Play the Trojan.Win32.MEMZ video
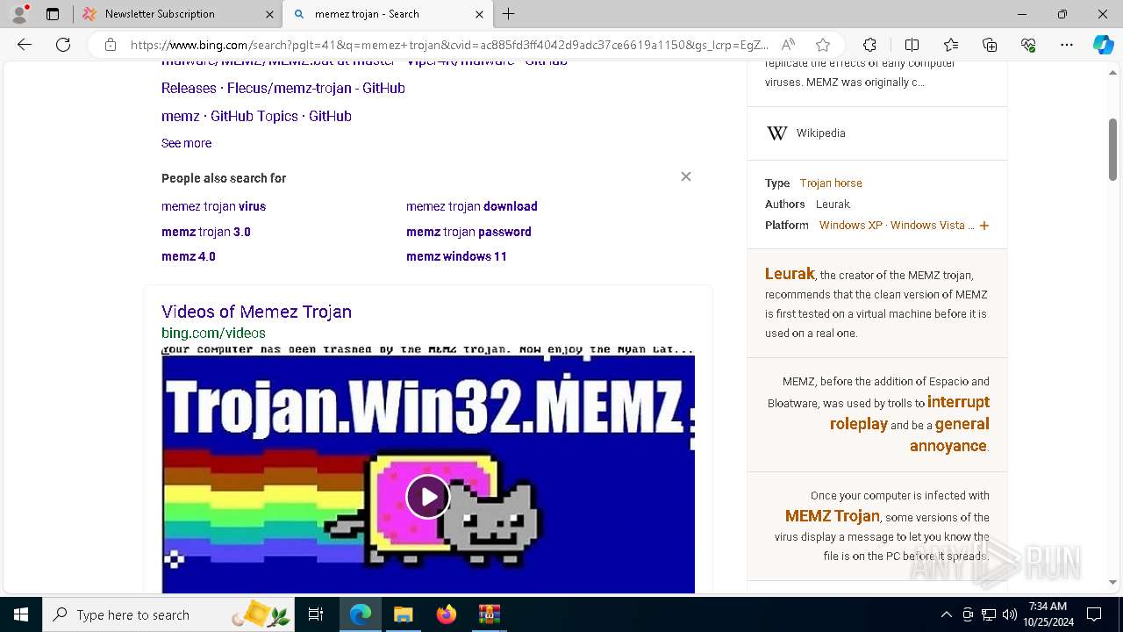Image resolution: width=1123 pixels, height=632 pixels. (x=428, y=497)
